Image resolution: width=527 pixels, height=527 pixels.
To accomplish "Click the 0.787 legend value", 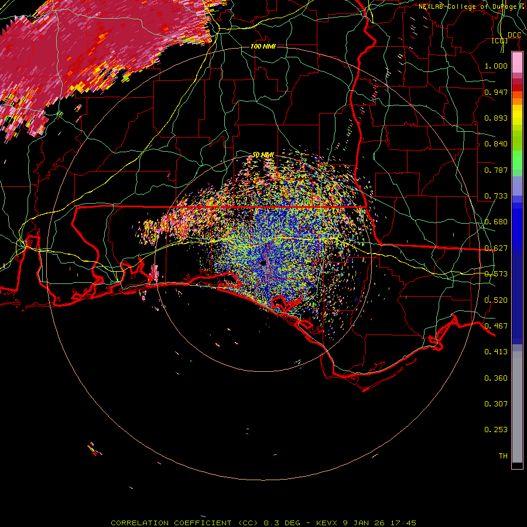I will click(x=496, y=170).
